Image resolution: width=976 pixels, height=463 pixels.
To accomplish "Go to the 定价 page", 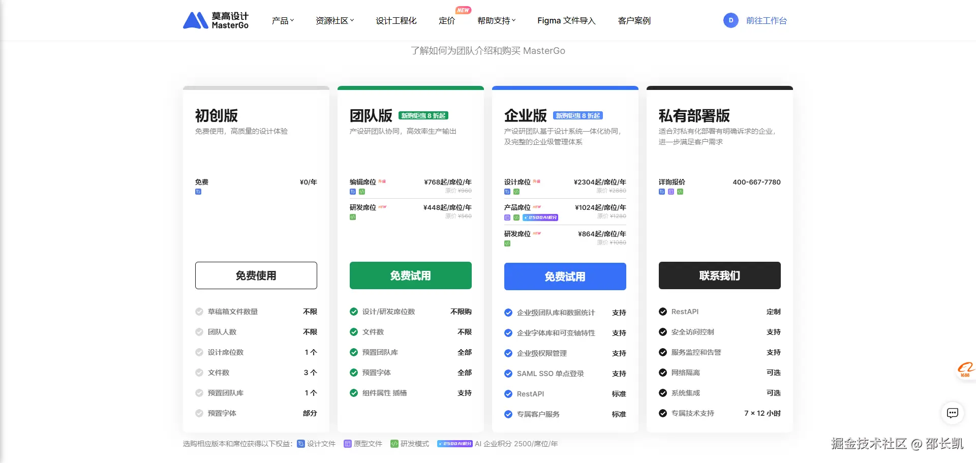I will click(x=447, y=21).
